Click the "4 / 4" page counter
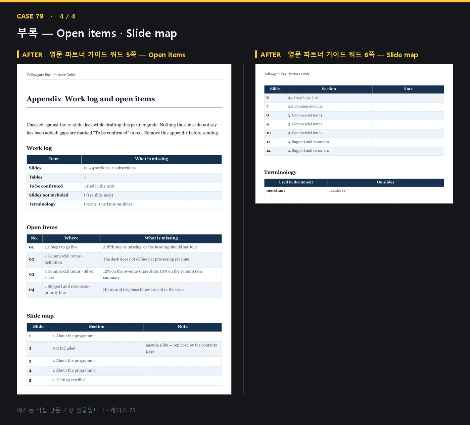Viewport: 470px width, 425px height. pyautogui.click(x=67, y=16)
